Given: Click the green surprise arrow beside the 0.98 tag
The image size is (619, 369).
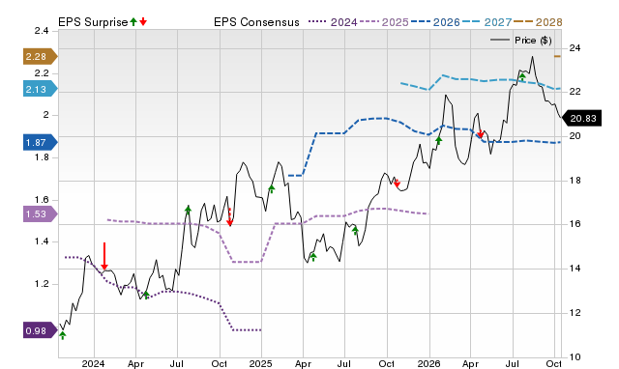Looking at the screenshot, I should 62,335.
